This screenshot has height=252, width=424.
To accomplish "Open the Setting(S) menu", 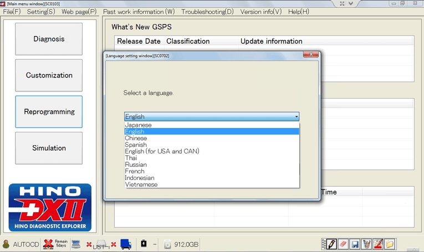I will tap(41, 12).
